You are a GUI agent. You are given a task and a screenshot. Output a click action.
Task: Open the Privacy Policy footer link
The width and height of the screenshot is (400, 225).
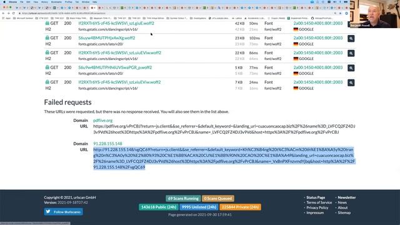coord(317,207)
